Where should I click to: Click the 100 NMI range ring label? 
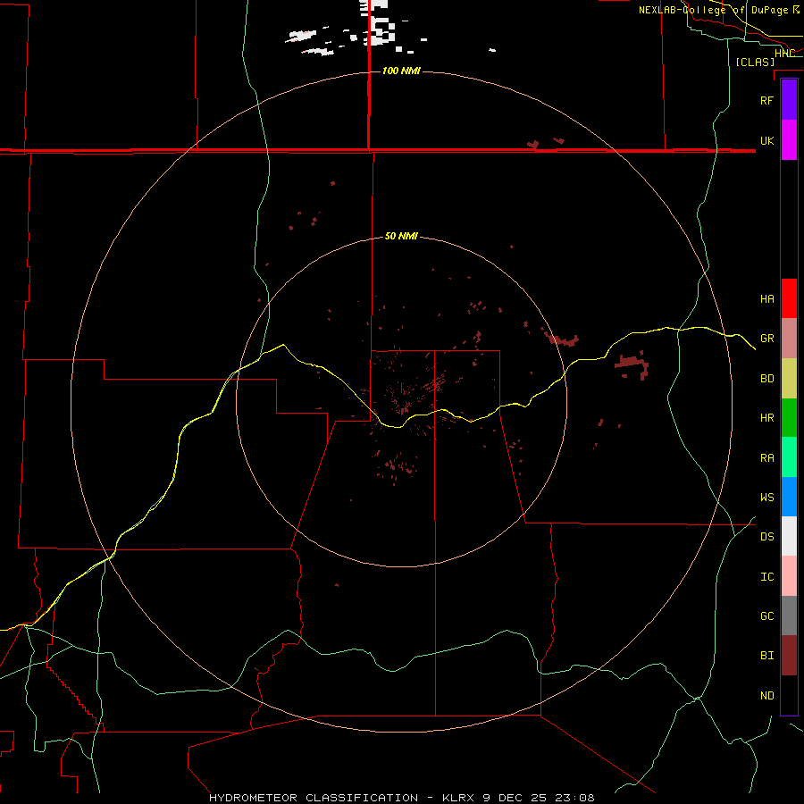tap(401, 71)
